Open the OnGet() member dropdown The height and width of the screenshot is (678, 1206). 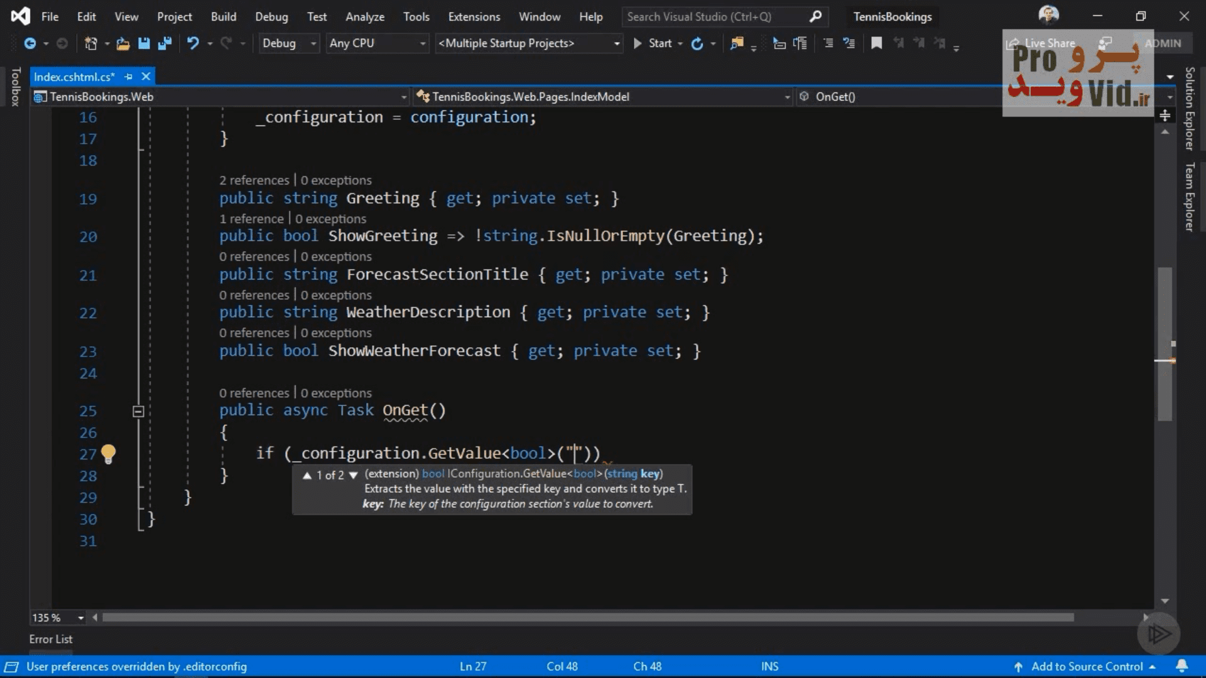point(985,97)
